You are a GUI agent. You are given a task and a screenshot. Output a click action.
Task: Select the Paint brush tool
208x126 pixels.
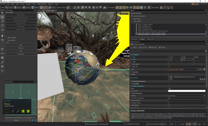tap(2, 62)
